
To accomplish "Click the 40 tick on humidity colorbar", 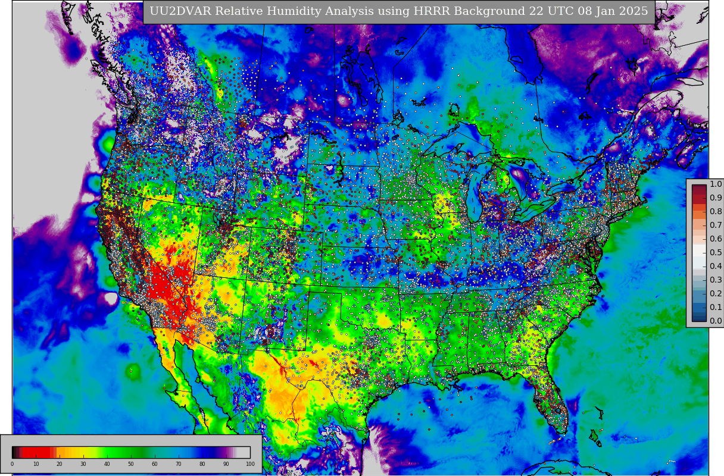I will pos(107,464).
